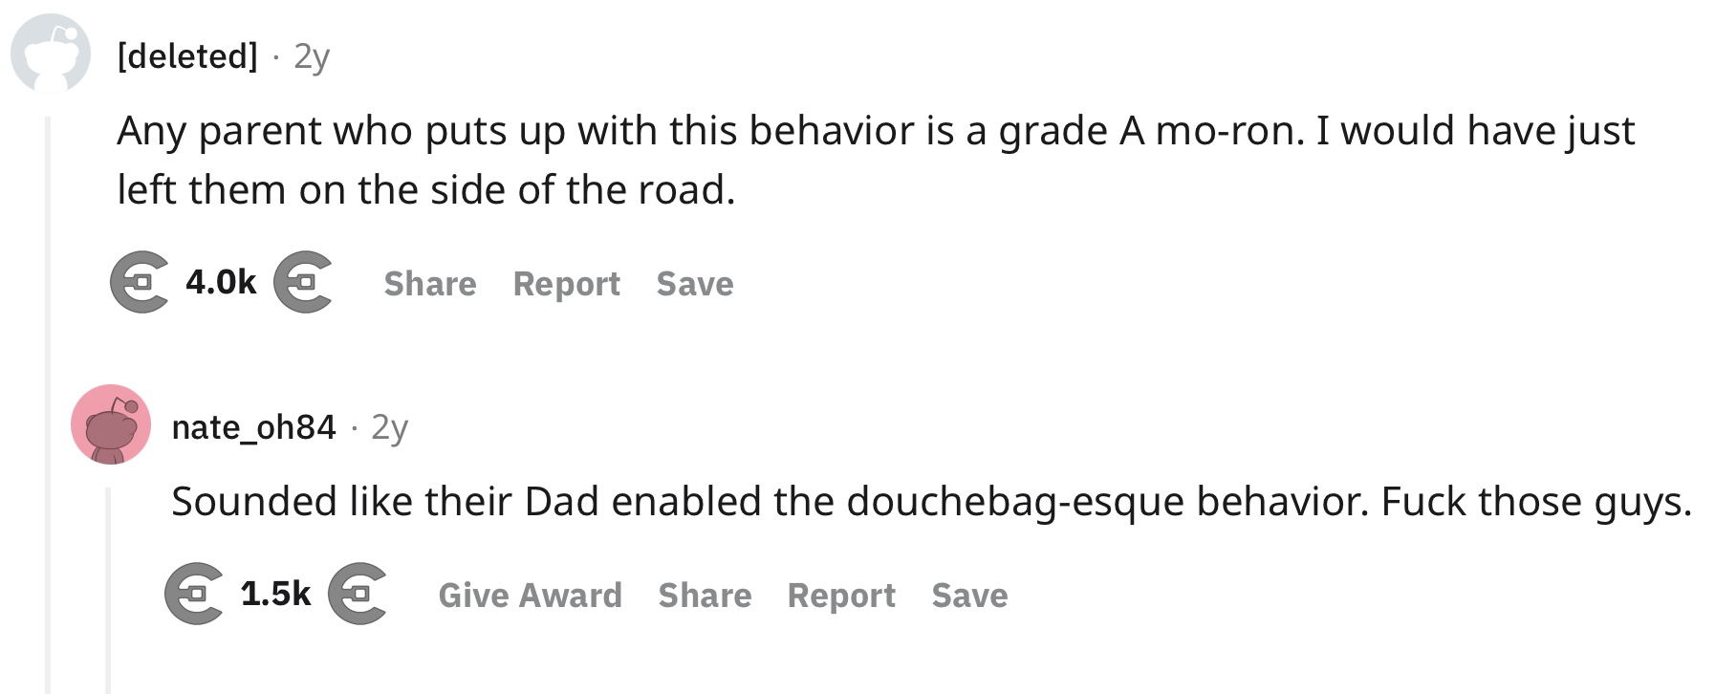Downvote nate_oh84's reply
The image size is (1715, 694).
(x=358, y=594)
